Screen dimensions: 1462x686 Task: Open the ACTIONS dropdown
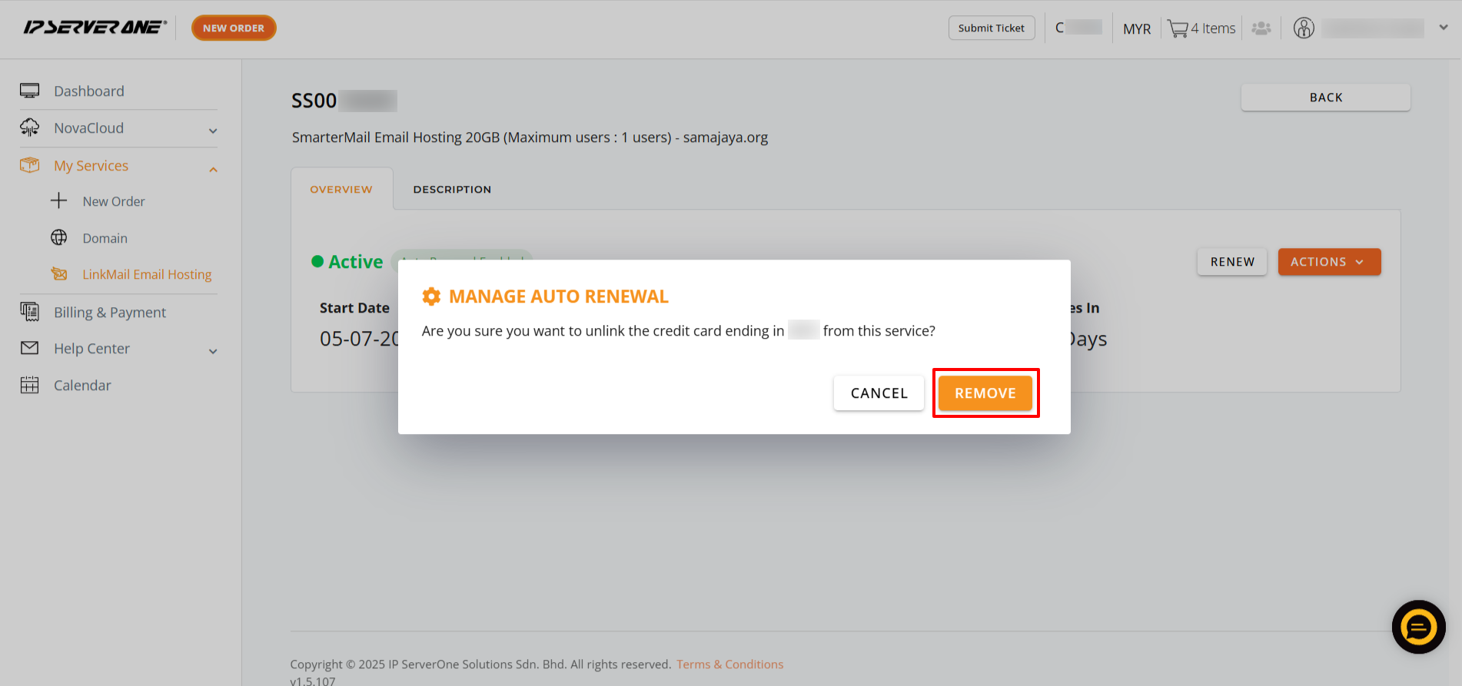tap(1329, 262)
